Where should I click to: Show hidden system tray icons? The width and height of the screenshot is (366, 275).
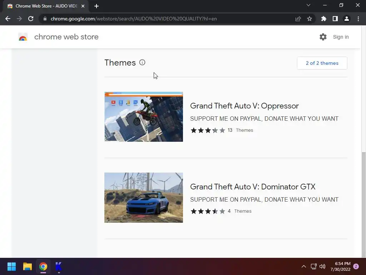[304, 266]
